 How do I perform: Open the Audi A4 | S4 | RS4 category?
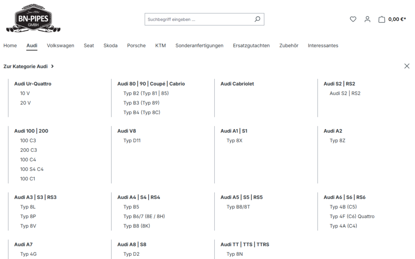(x=139, y=197)
